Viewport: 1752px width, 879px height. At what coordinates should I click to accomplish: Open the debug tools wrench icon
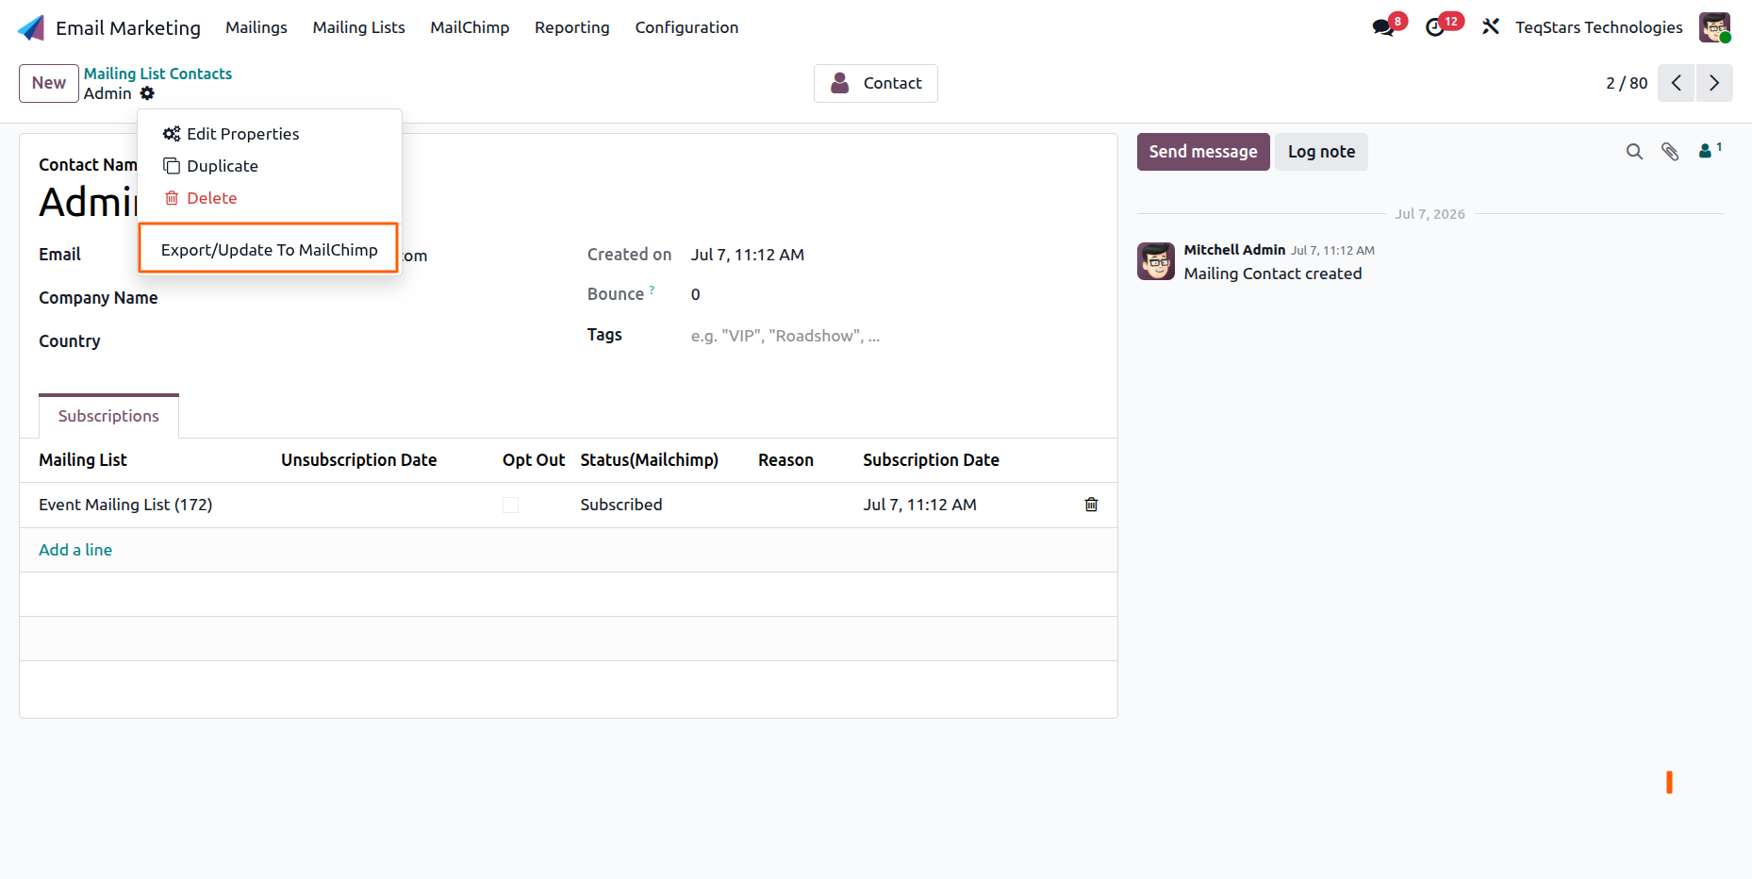coord(1491,27)
